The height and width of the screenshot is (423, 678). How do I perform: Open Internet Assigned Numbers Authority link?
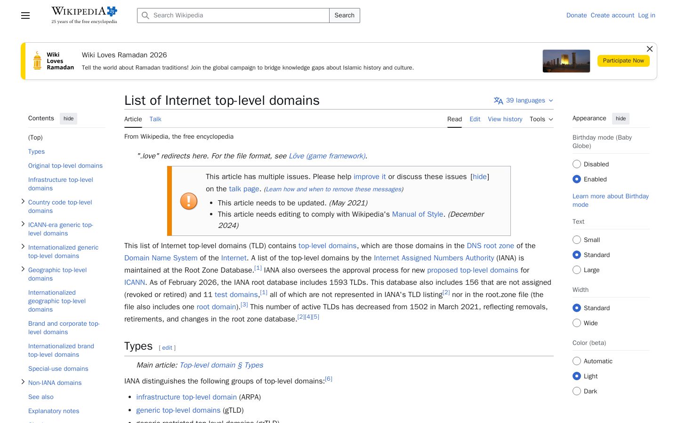click(434, 258)
